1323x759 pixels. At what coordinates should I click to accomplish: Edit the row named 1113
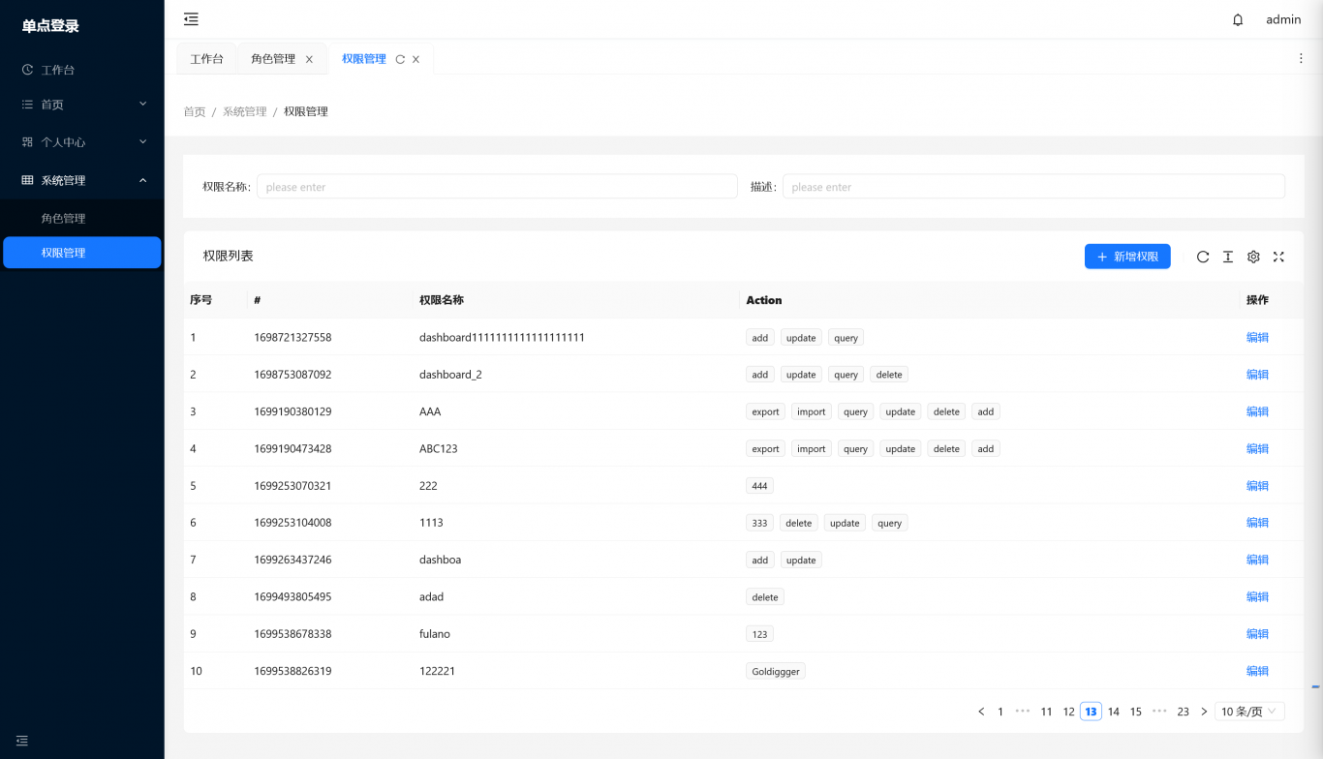(1257, 523)
